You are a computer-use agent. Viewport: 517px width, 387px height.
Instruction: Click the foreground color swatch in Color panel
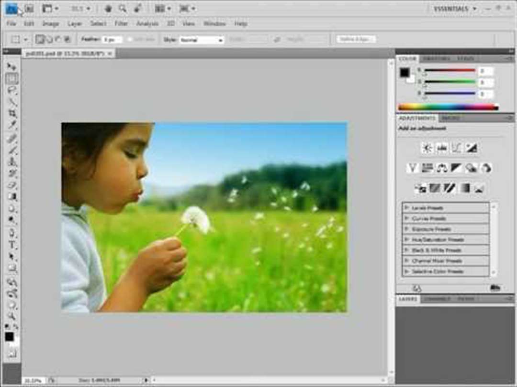click(405, 73)
